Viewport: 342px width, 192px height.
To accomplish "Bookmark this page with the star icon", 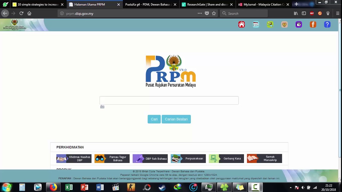I will click(x=214, y=13).
